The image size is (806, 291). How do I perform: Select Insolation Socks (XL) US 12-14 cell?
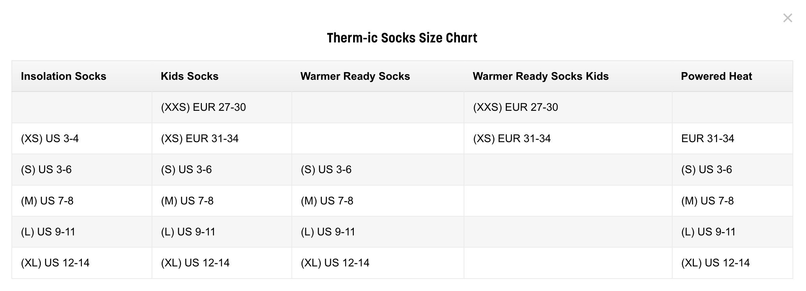55,263
